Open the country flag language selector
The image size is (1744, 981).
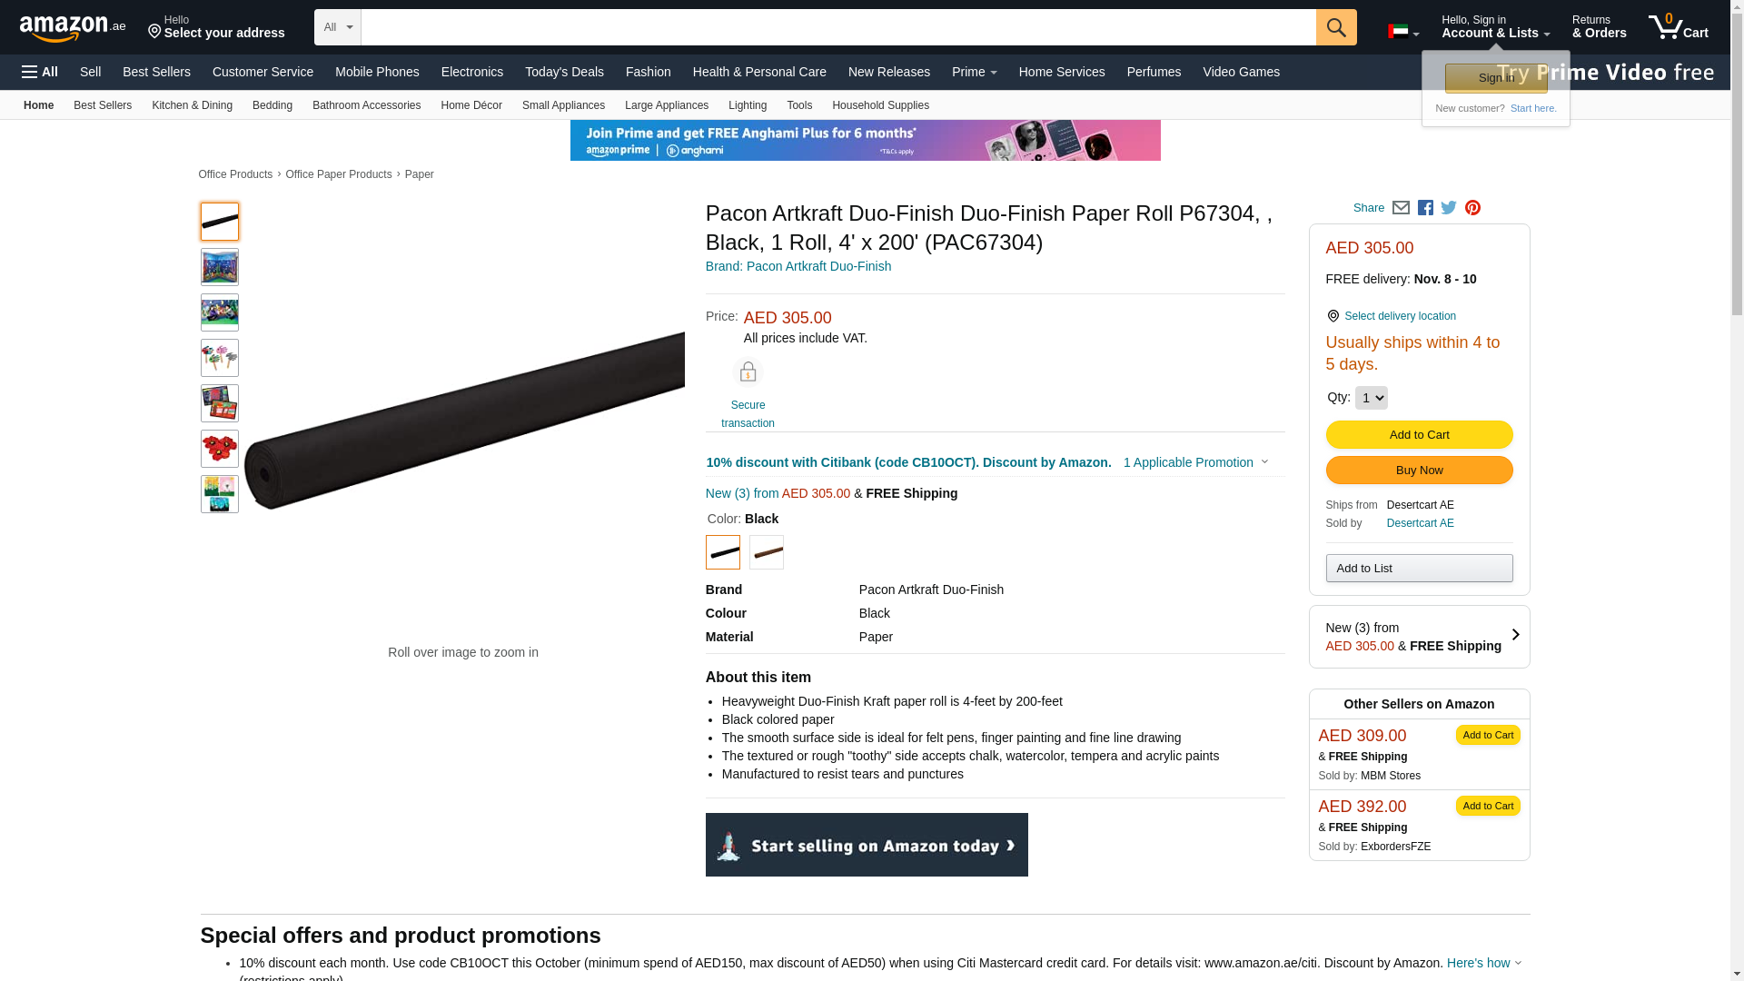[1402, 33]
